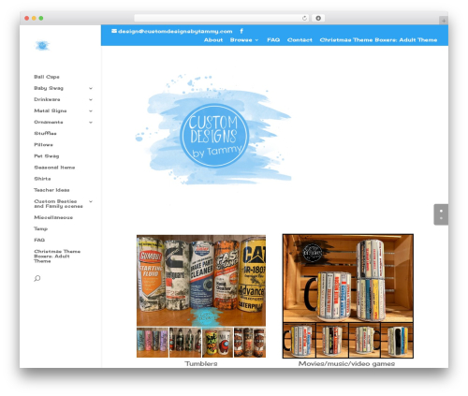Screen dimensions: 468x396
Task: Select Baby Swag in sidebar
Action: [x=49, y=88]
